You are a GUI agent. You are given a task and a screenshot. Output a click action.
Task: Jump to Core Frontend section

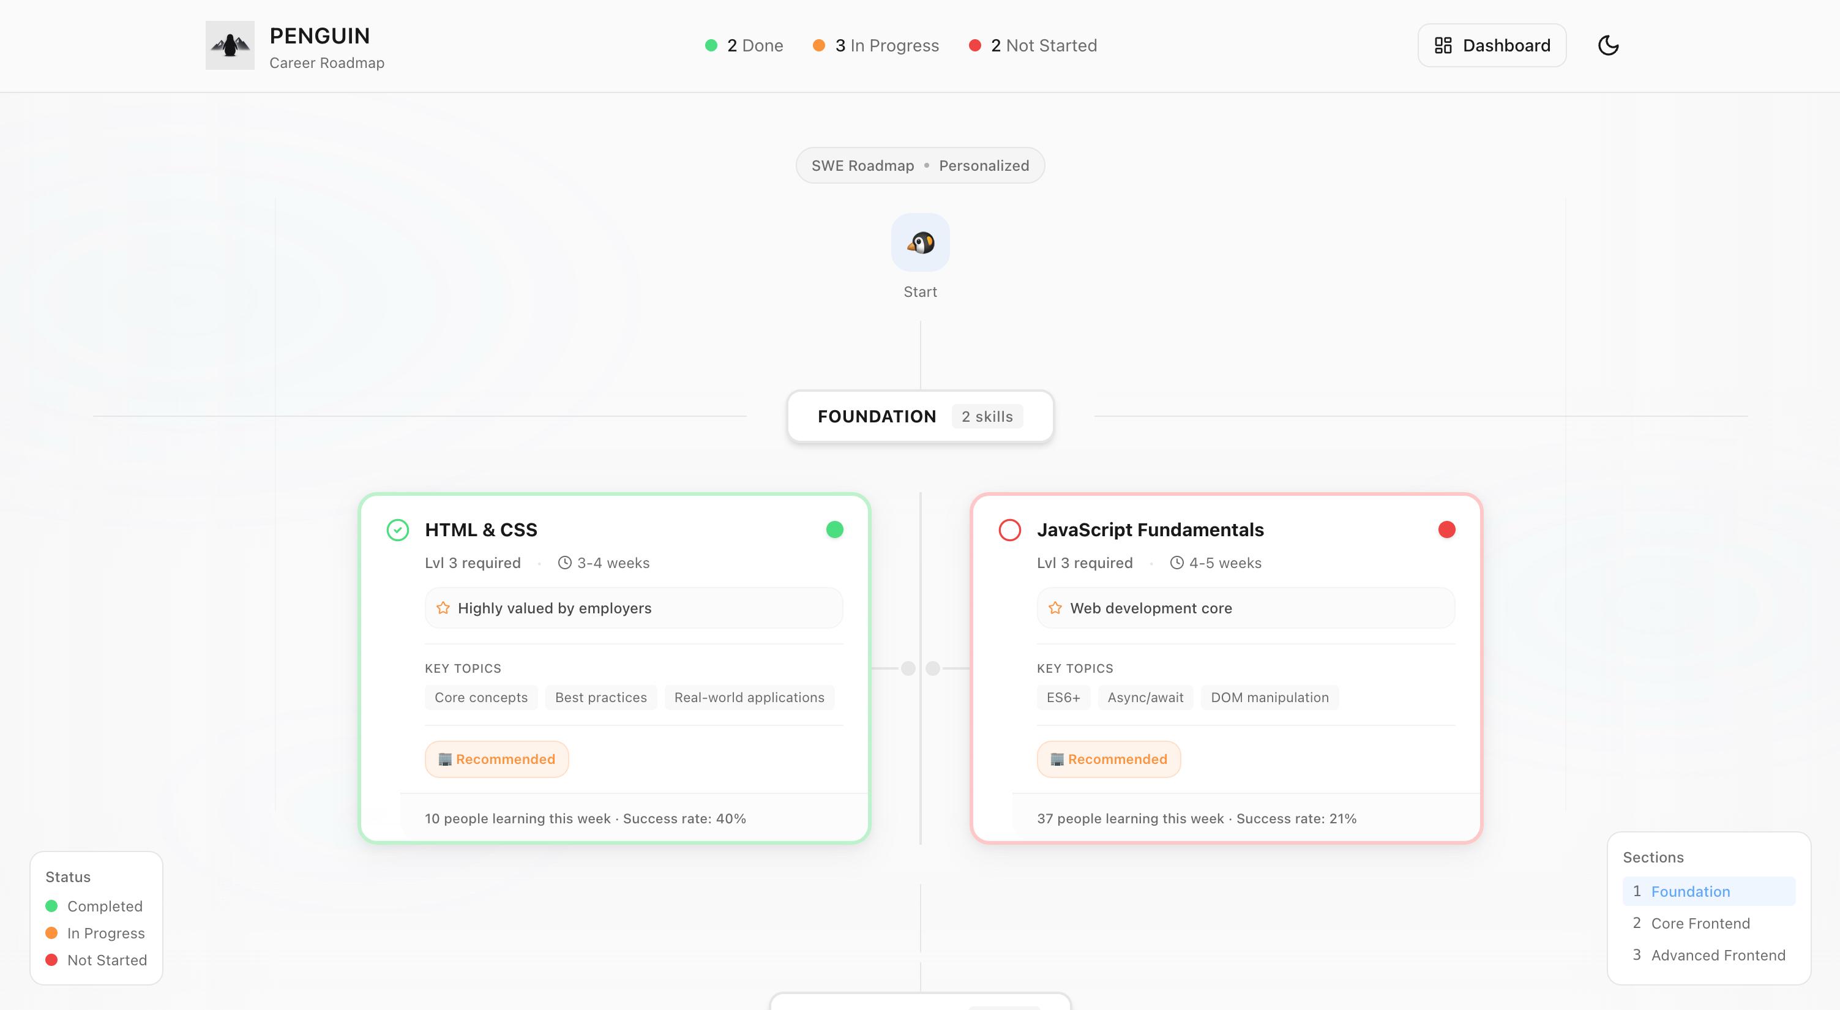pos(1699,924)
